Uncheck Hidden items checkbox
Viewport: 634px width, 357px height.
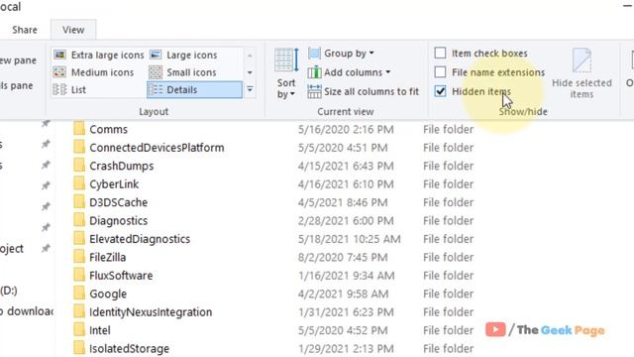[x=440, y=91]
